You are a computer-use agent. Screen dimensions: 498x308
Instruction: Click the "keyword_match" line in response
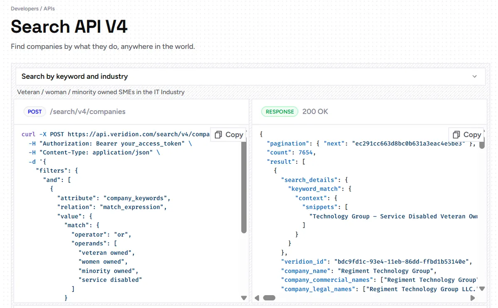pyautogui.click(x=320, y=189)
